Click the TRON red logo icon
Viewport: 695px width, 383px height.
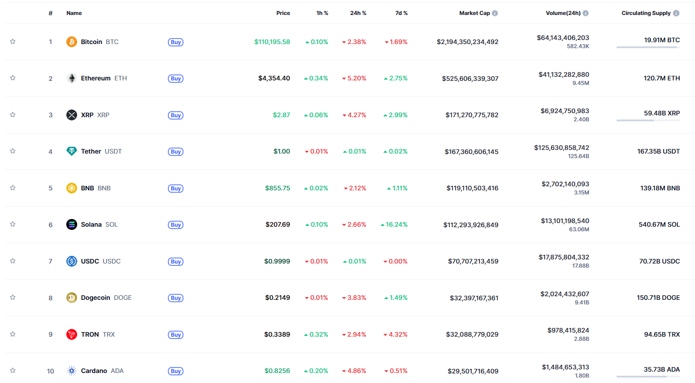coord(72,334)
